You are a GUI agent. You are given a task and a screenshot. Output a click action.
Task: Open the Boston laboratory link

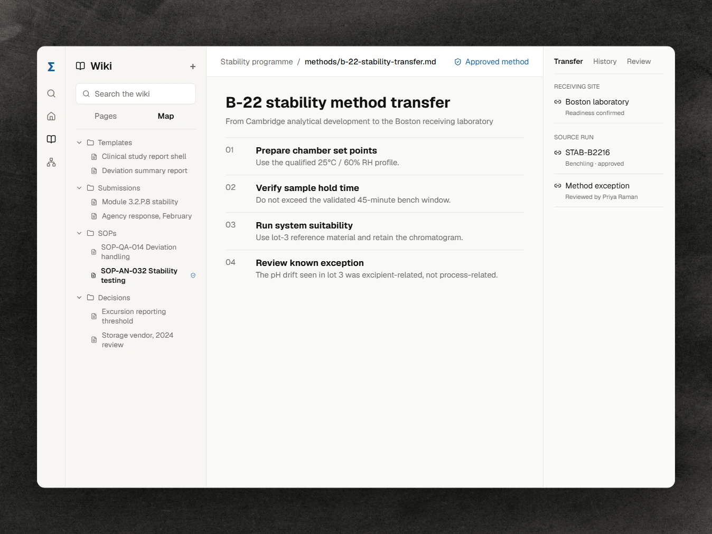click(x=597, y=102)
